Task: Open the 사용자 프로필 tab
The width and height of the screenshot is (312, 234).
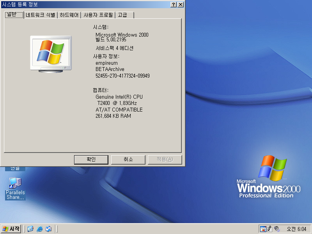Action: [x=98, y=15]
